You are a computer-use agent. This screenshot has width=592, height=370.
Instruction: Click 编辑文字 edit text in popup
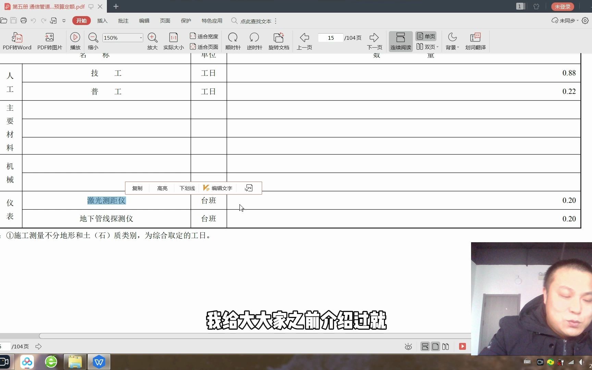(x=218, y=188)
